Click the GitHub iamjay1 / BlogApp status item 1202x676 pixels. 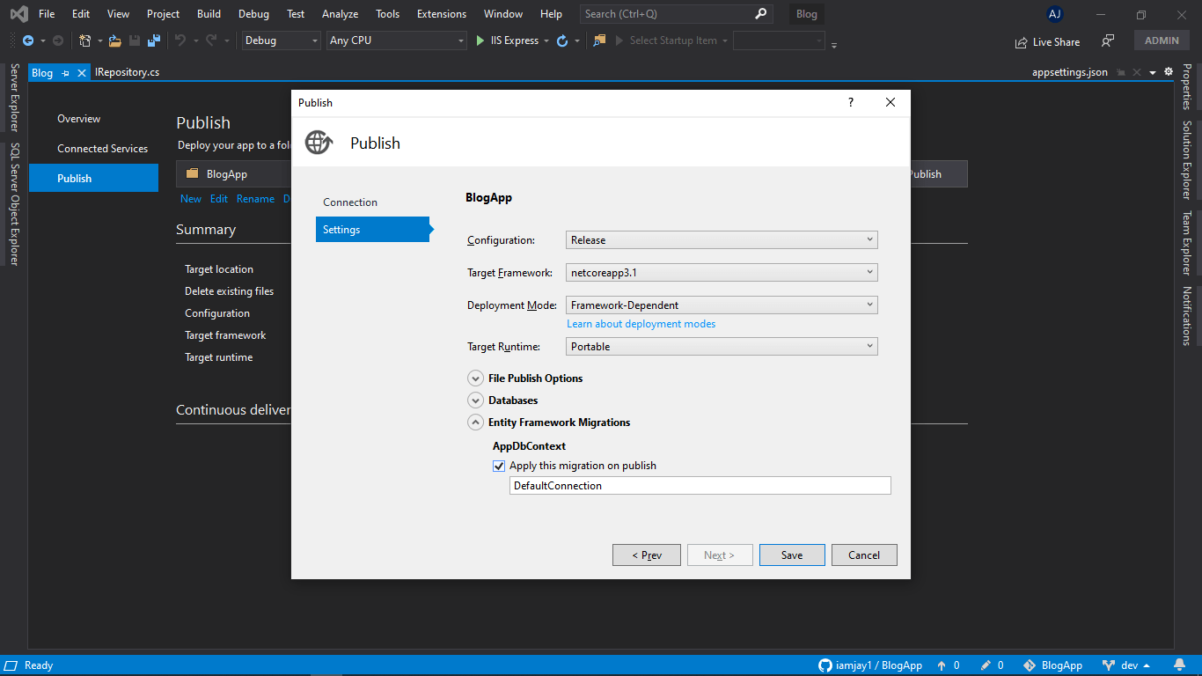pyautogui.click(x=870, y=665)
